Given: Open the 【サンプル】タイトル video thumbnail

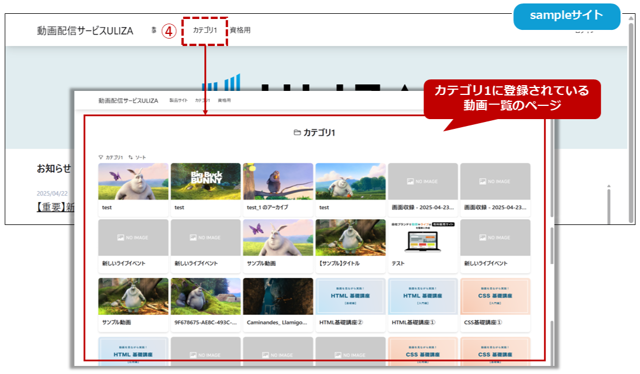Looking at the screenshot, I should [x=350, y=237].
